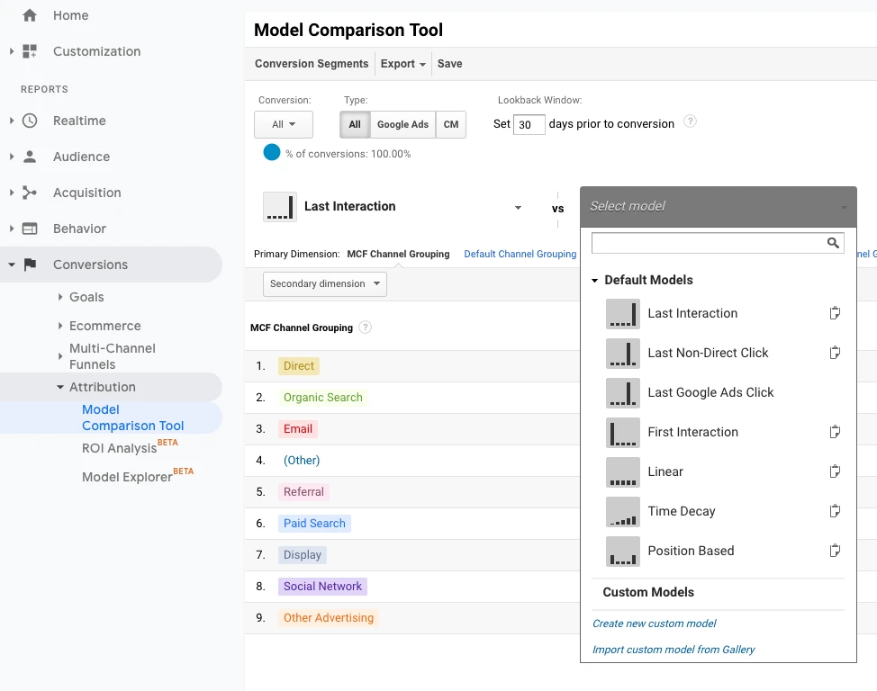Image resolution: width=877 pixels, height=691 pixels.
Task: Click Import custom model from Gallery
Action: pyautogui.click(x=674, y=650)
